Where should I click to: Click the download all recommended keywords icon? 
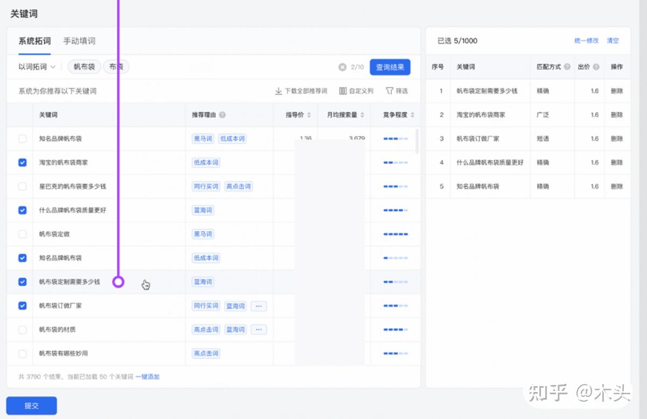[x=279, y=91]
